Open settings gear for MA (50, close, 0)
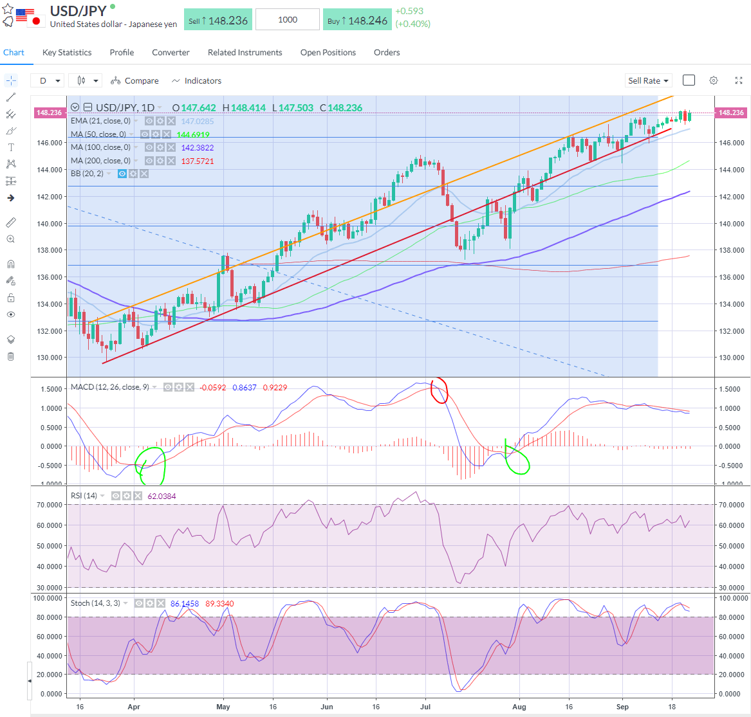The width and height of the screenshot is (751, 717). (155, 134)
